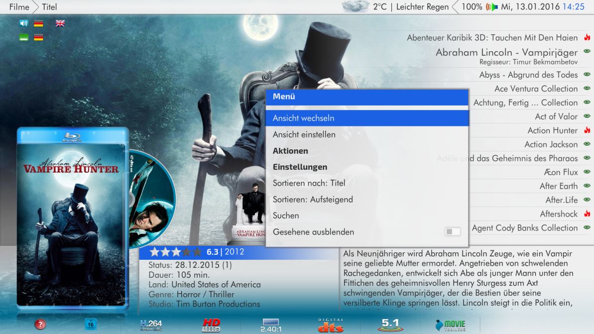This screenshot has width=594, height=334.
Task: Click the Blu-ray logo on the cover case
Action: pos(72,137)
